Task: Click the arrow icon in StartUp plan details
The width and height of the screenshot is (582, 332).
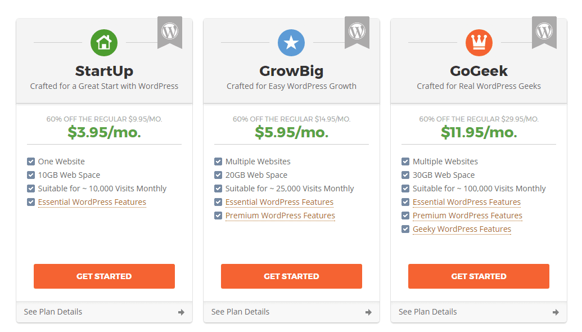Action: coord(181,312)
